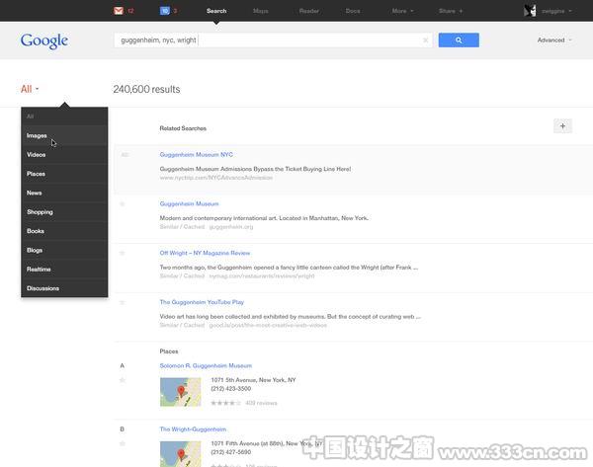593x467 pixels.
Task: Select Images in the filter menu
Action: [64, 135]
